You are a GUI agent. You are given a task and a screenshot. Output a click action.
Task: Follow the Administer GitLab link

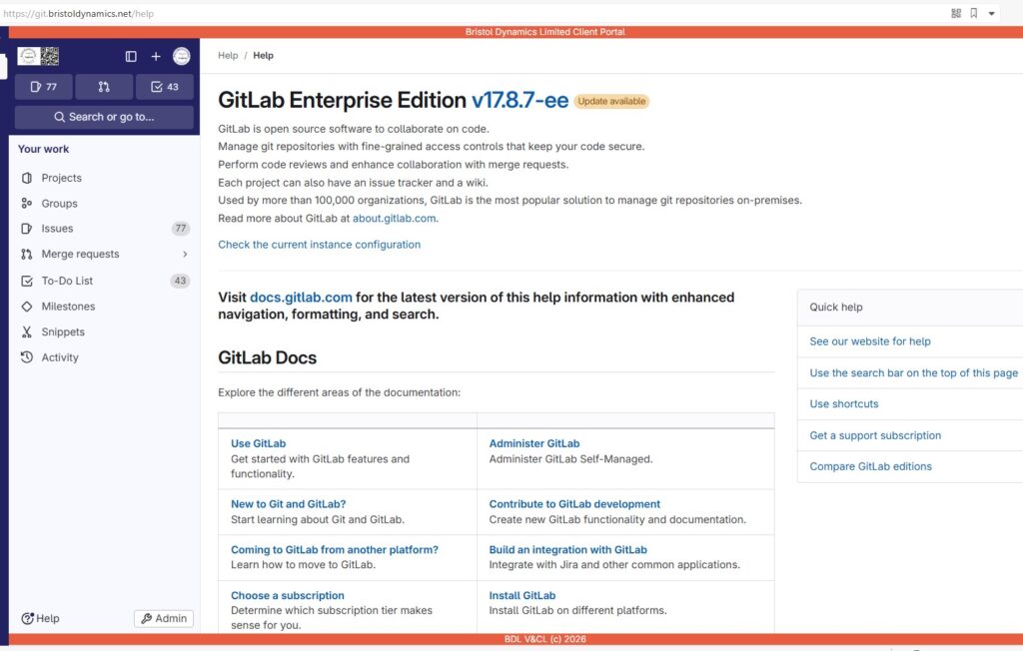533,443
